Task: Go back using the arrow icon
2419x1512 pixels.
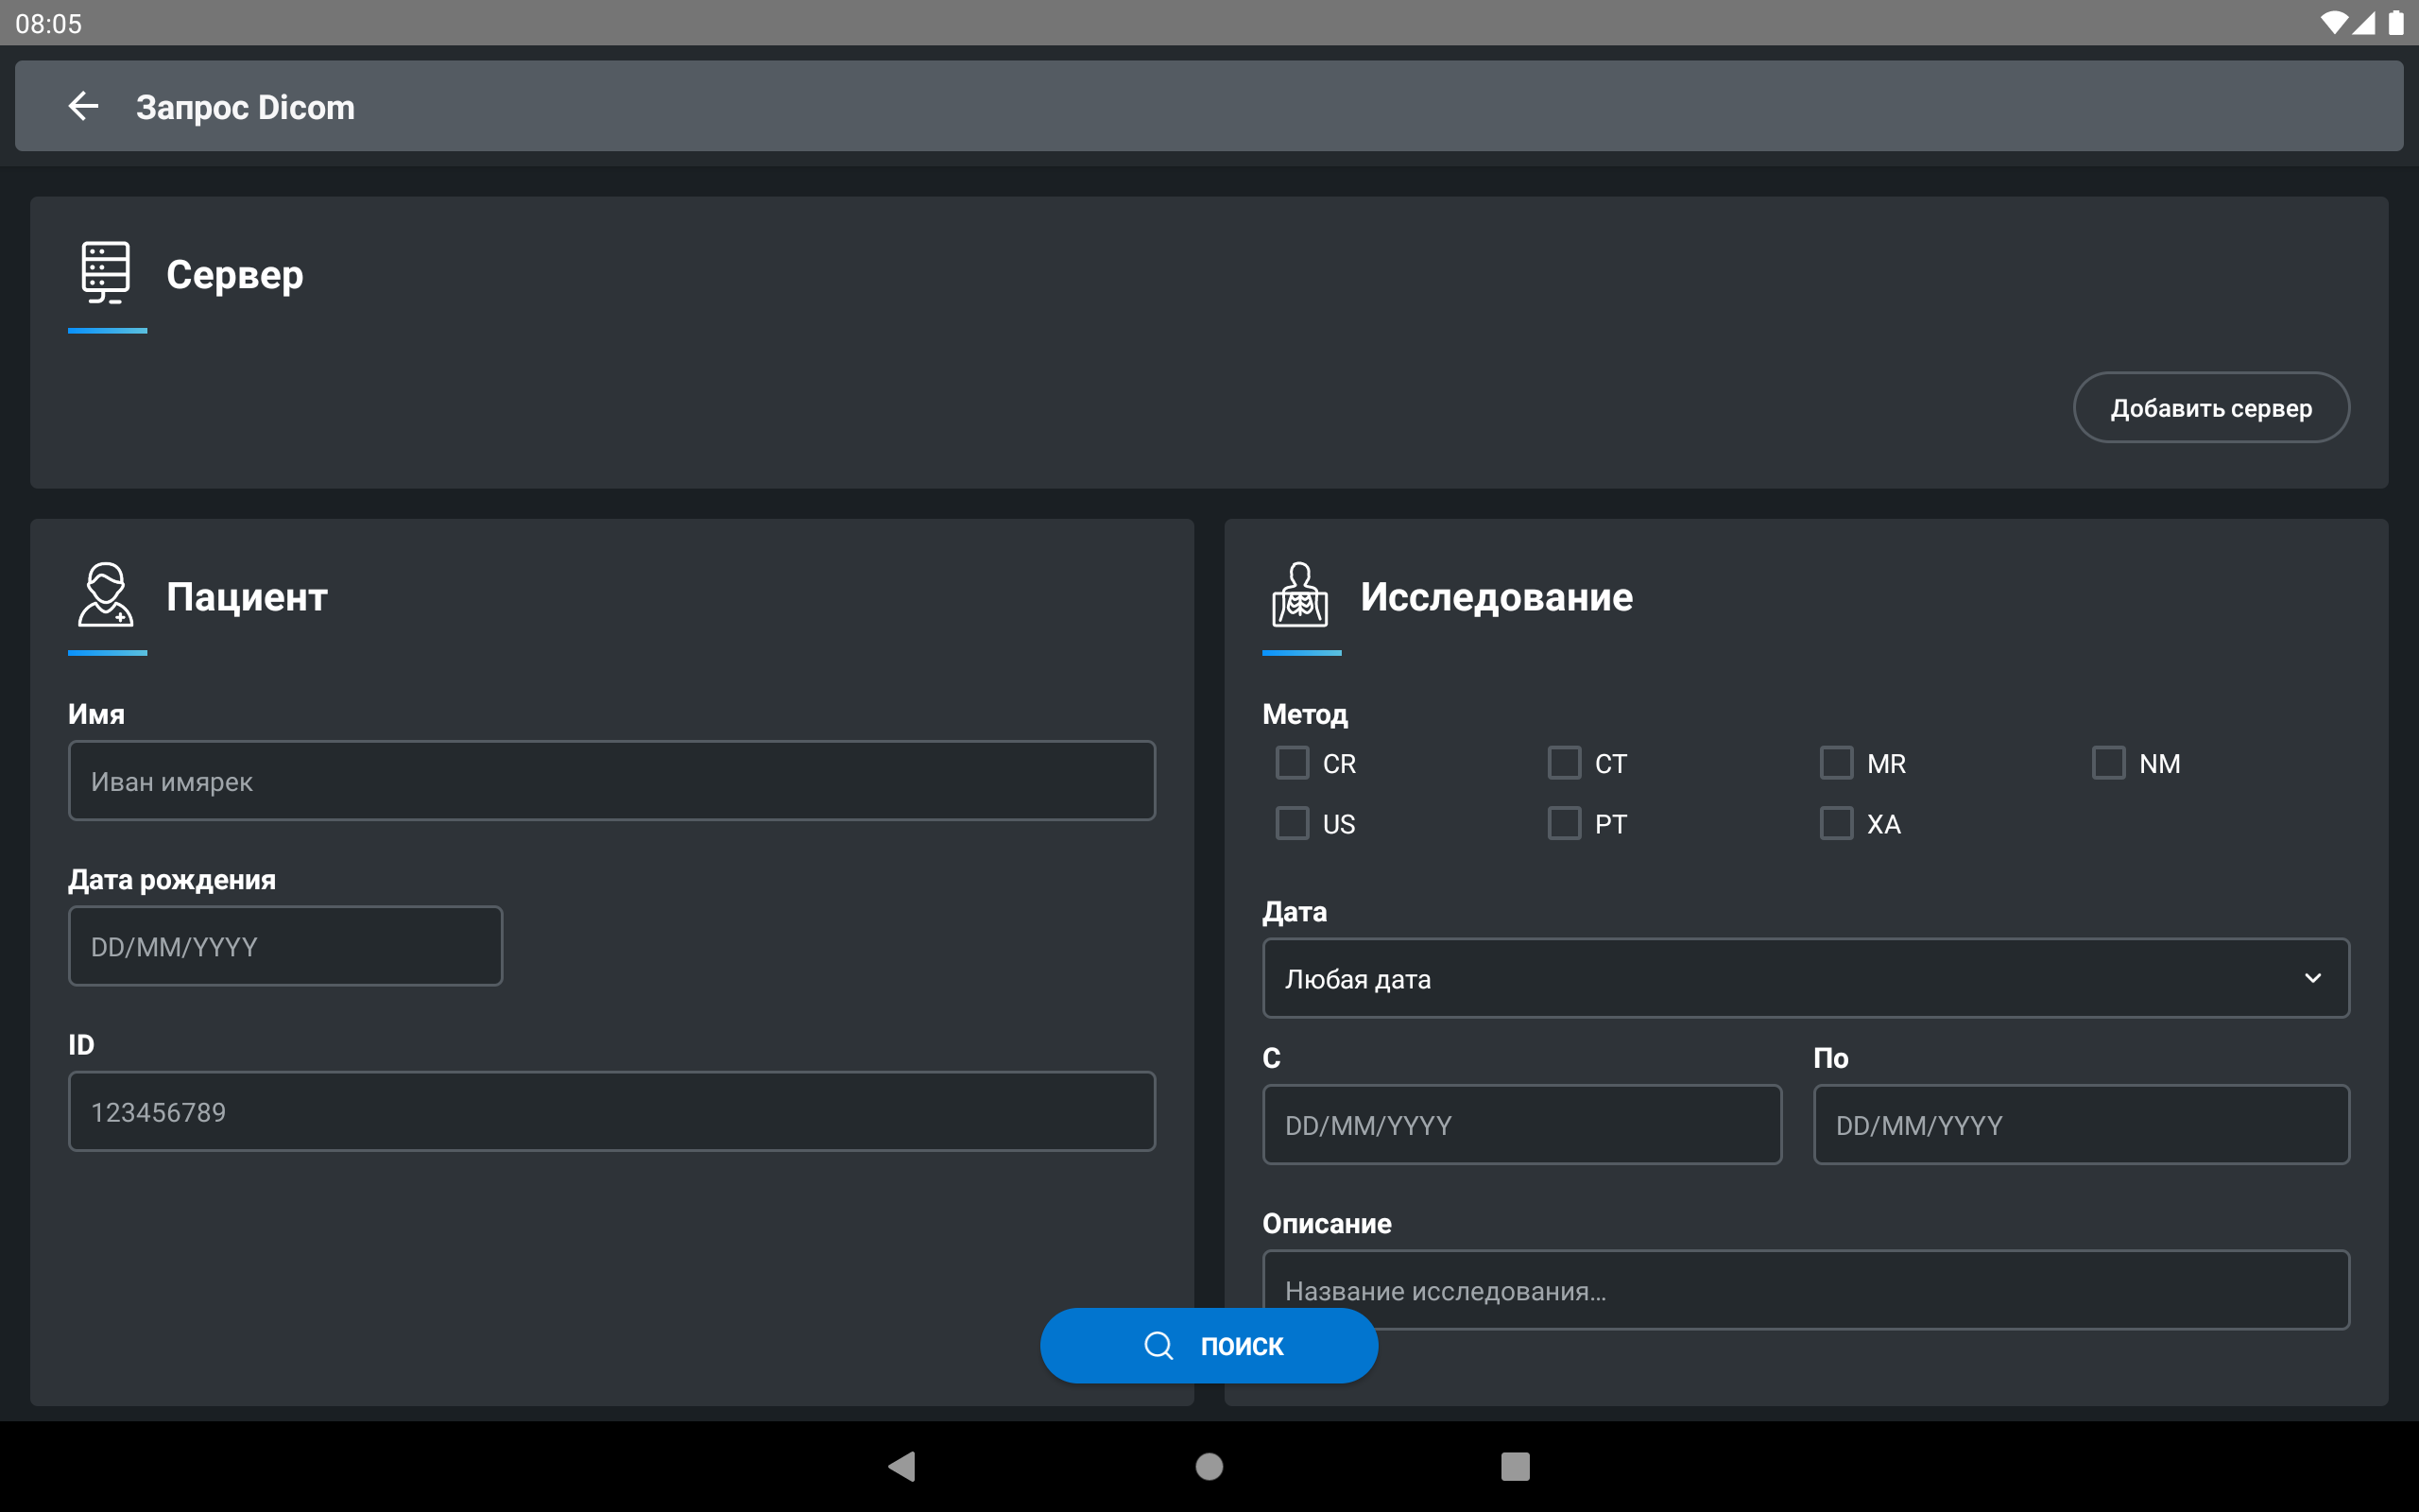Action: pyautogui.click(x=83, y=106)
